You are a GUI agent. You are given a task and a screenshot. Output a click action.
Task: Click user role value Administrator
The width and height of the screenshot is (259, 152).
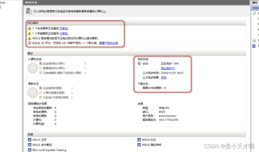tap(168, 116)
